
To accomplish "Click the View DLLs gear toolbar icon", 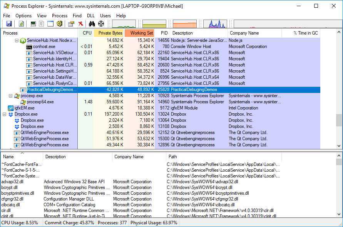I will pyautogui.click(x=60, y=23).
